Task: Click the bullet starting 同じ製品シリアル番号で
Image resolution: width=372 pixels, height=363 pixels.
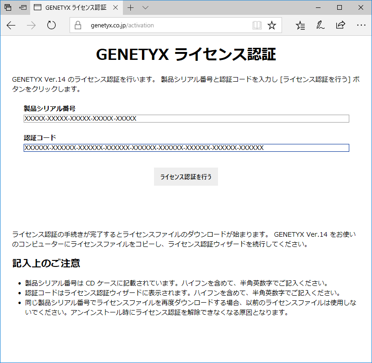Action: [x=191, y=307]
